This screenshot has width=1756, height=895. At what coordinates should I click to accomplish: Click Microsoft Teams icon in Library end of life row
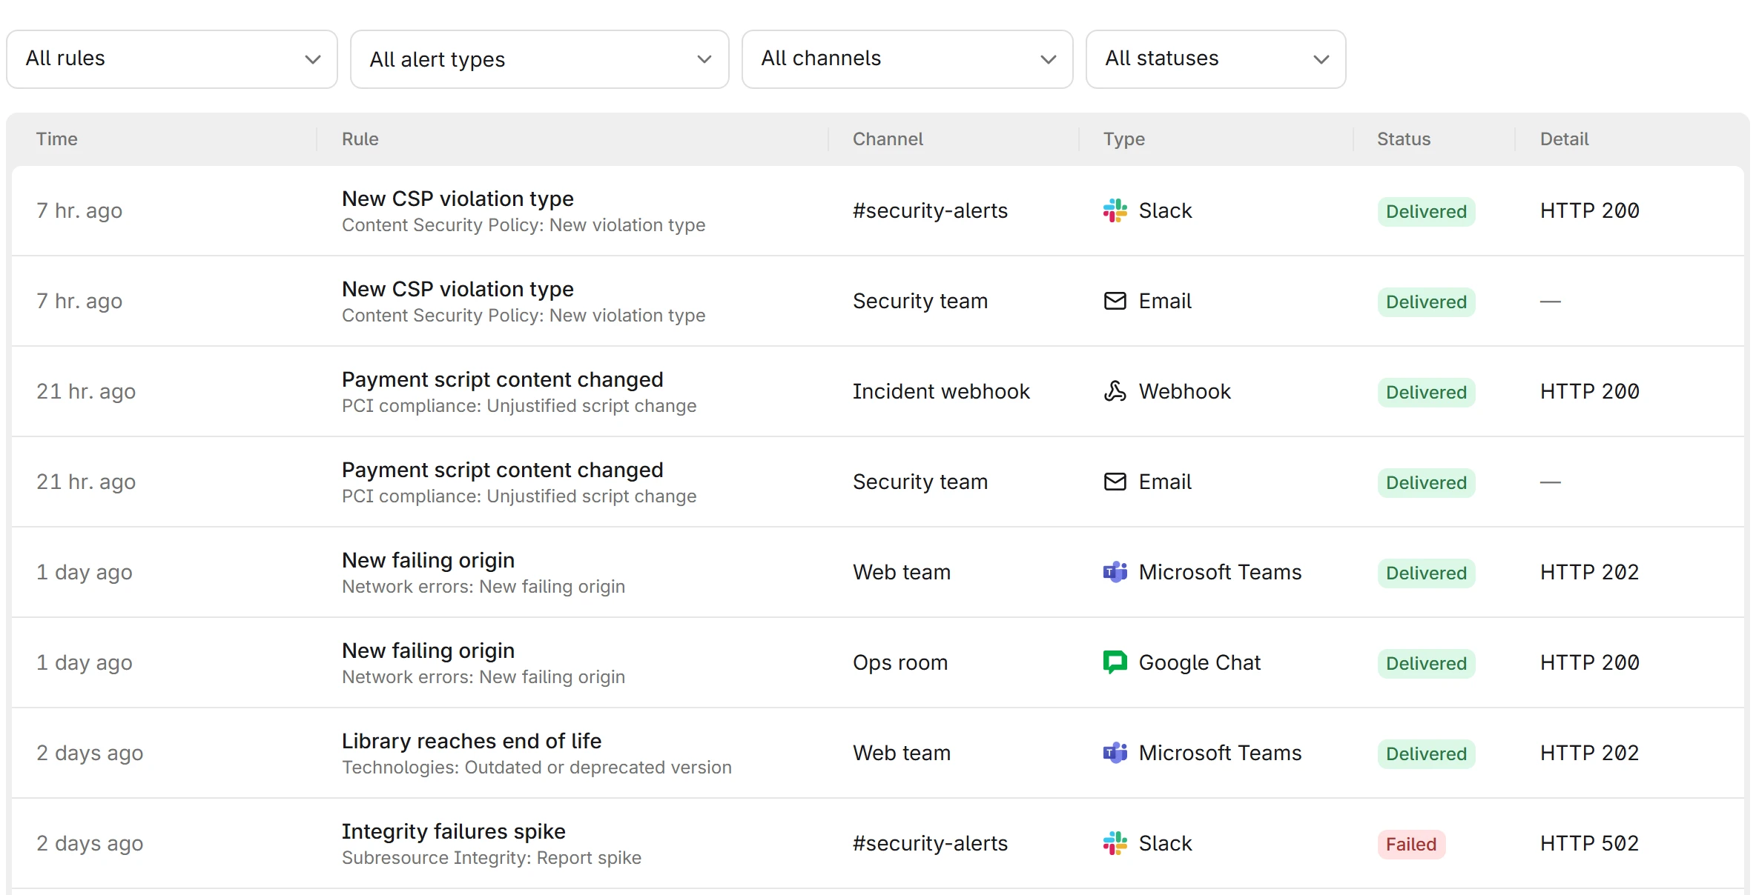tap(1115, 753)
